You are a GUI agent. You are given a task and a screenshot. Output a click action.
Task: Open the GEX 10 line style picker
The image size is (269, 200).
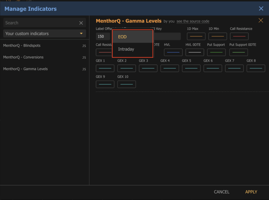click(126, 84)
